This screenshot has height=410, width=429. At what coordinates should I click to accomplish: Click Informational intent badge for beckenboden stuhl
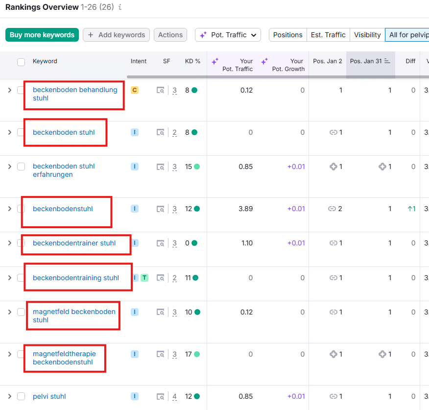coord(135,132)
